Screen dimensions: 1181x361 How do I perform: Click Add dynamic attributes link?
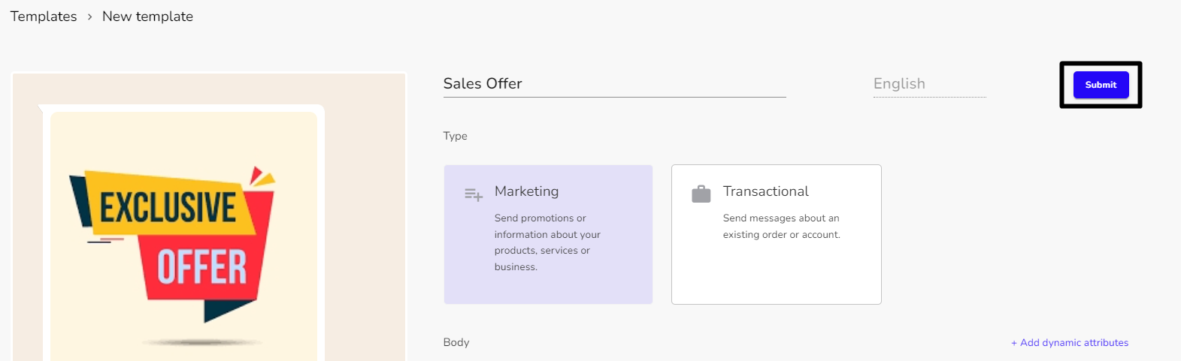point(1069,342)
